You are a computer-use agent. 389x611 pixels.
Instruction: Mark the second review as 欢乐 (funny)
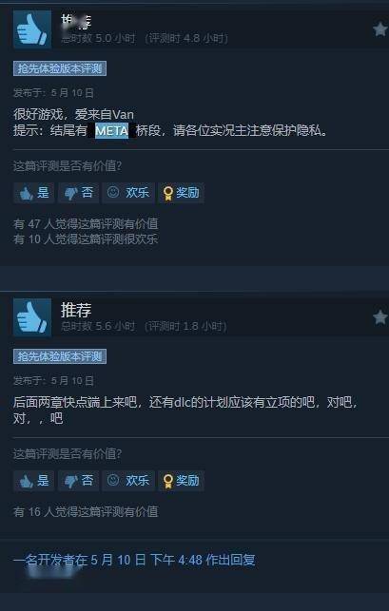coord(128,481)
